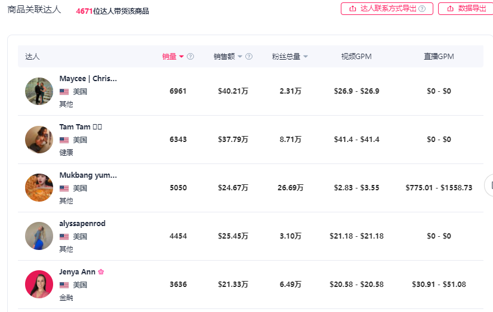Viewport: 493px width, 312px height.
Task: Click the pink flower badge next to Jenya Ann
Action: 101,272
